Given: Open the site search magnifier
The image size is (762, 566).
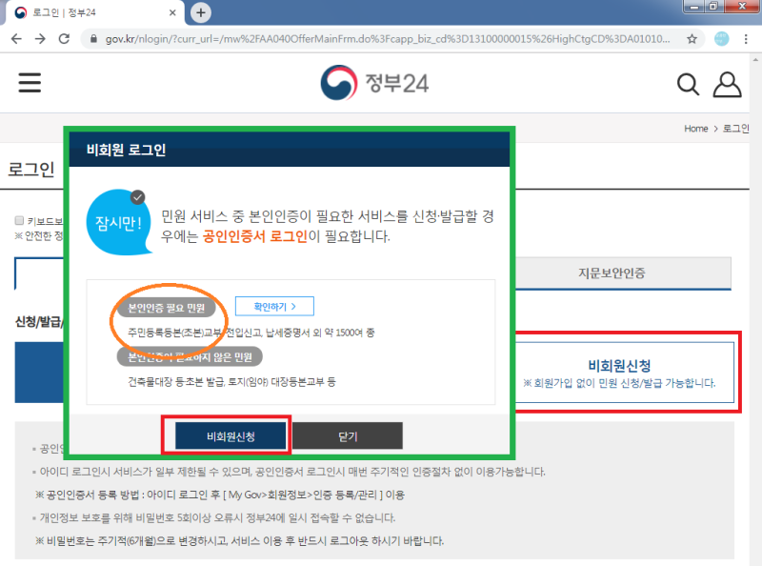Looking at the screenshot, I should pos(688,85).
